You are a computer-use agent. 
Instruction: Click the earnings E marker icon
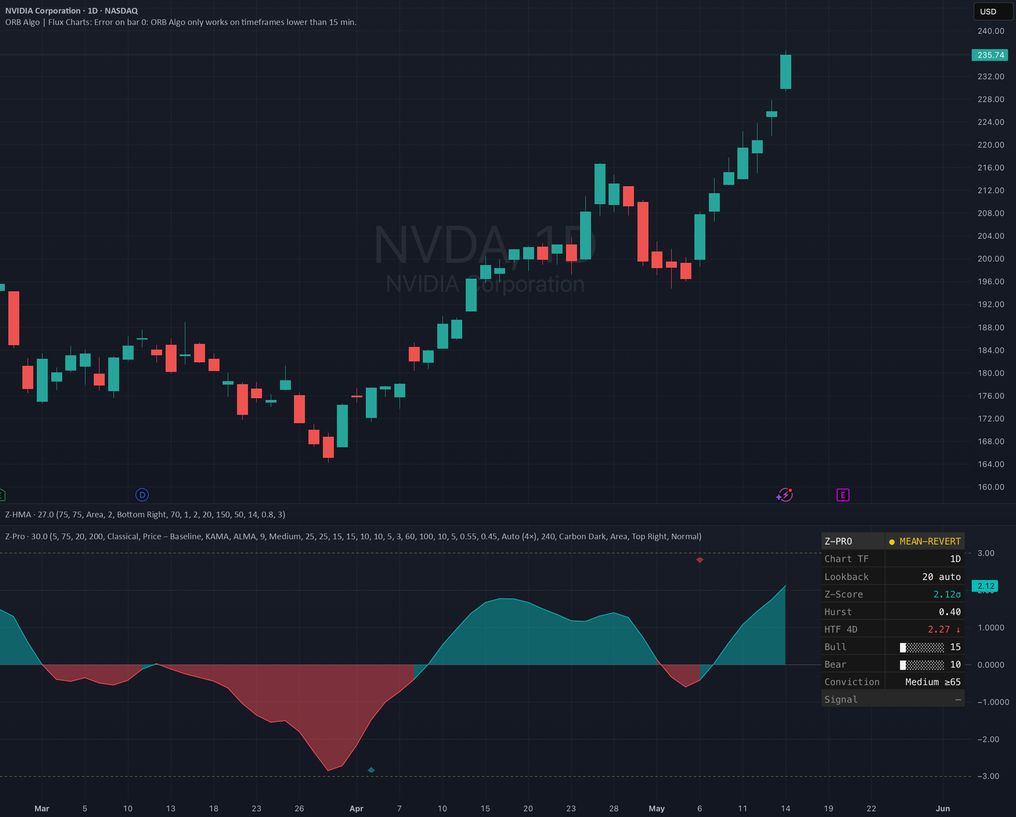(x=843, y=495)
